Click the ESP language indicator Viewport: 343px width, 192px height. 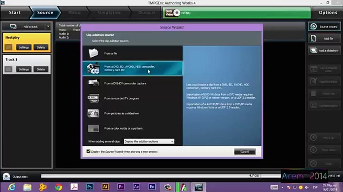tap(315, 187)
